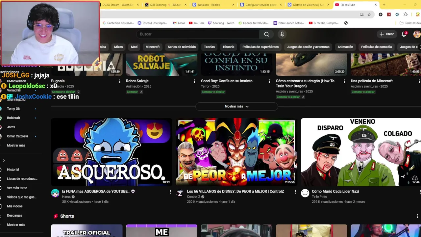Viewport: 421px width, 237px height.
Task: Open Robot Salvaje movie thumbnail
Action: pyautogui.click(x=161, y=65)
